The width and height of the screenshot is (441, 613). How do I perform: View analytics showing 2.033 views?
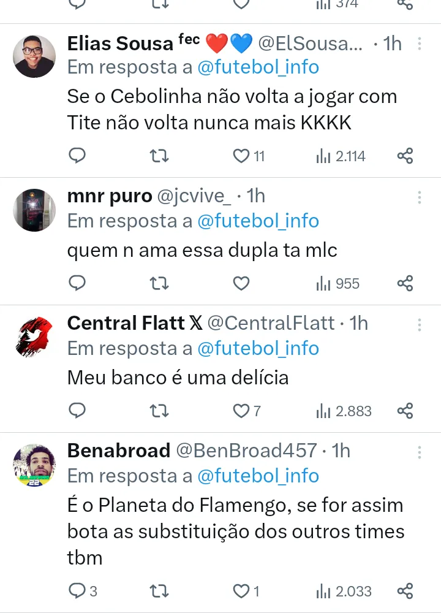344,591
